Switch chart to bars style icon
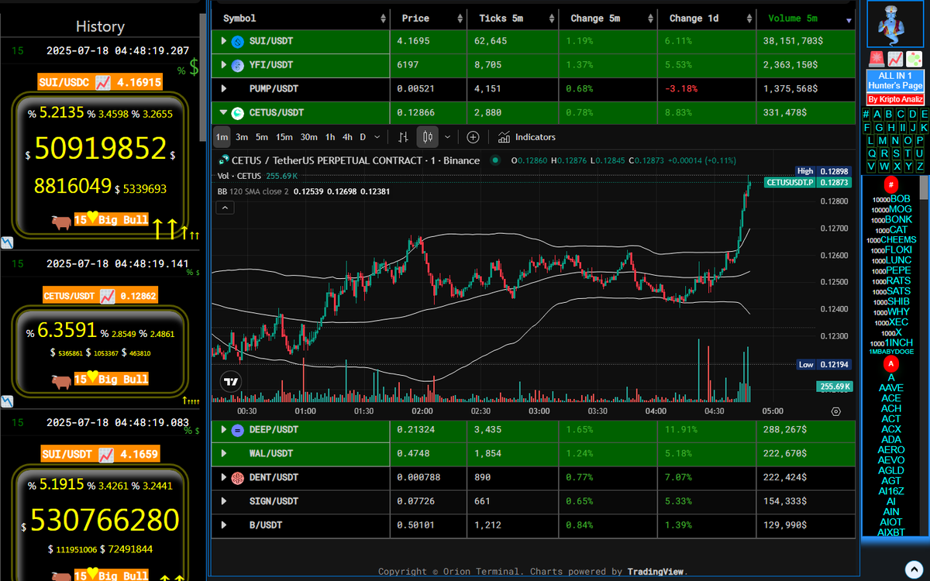930x581 pixels. tap(403, 137)
